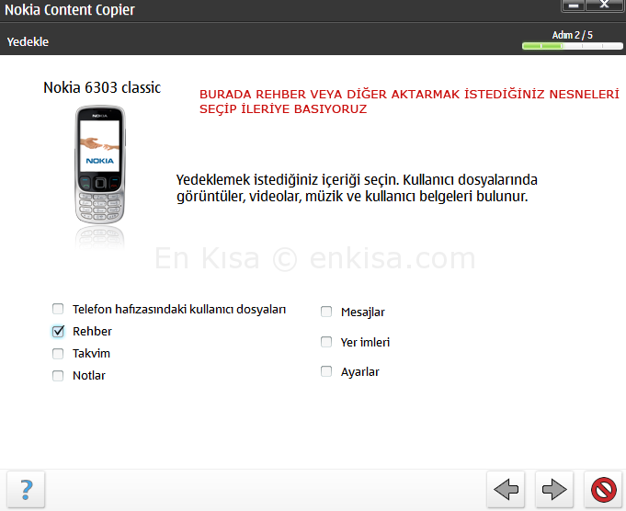Click the Rehber label text
The width and height of the screenshot is (626, 511).
click(x=92, y=332)
